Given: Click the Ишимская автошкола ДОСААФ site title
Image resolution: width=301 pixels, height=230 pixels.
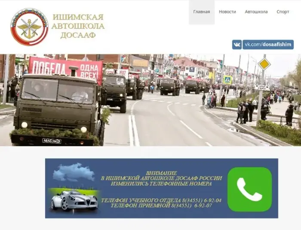Looking at the screenshot, I should pos(78,26).
